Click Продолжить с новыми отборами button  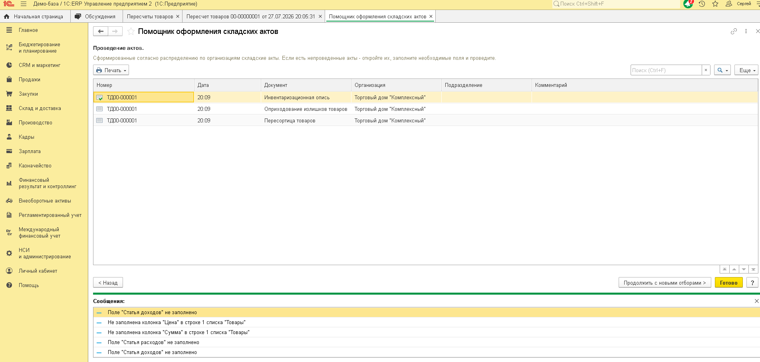(x=665, y=283)
